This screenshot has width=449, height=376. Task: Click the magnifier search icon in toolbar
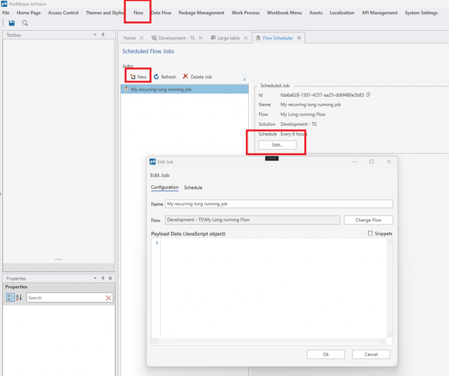(25, 23)
